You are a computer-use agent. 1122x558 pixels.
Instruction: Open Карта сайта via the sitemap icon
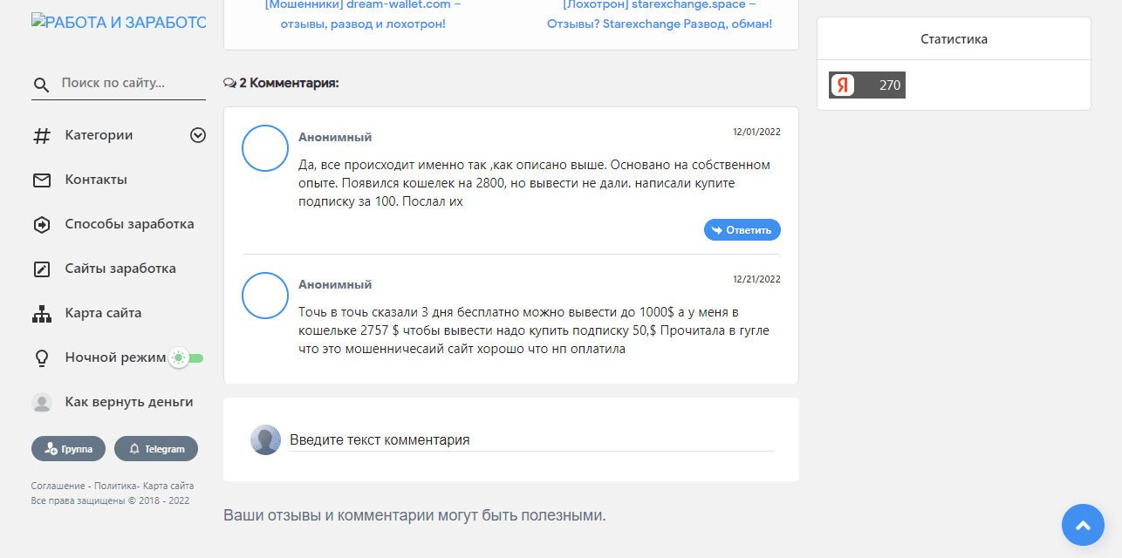click(x=41, y=313)
